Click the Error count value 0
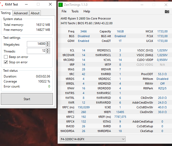This screenshot has width=172, height=146. [49, 86]
